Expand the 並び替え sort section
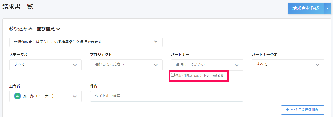333x117 pixels. tap(49, 29)
